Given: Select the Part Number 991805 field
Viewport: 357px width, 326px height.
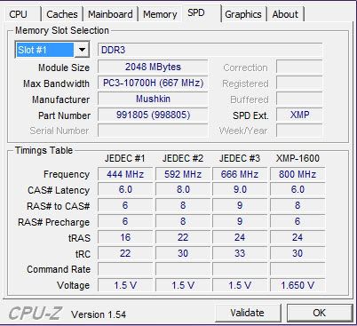Looking at the screenshot, I should pos(153,115).
